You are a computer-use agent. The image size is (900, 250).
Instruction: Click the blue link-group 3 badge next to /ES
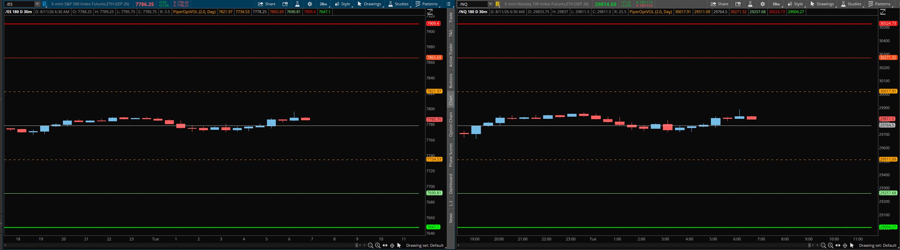(x=44, y=4)
